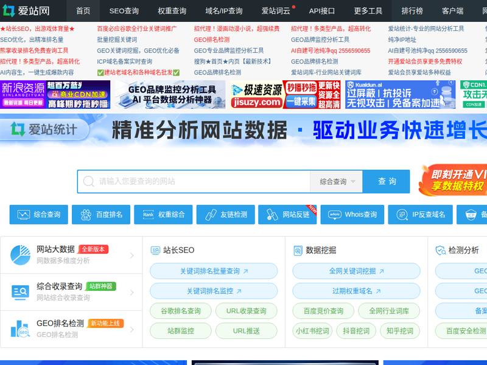Image resolution: width=487 pixels, height=365 pixels.
Task: Click the 数据挖掘 section header icon
Action: (298, 250)
